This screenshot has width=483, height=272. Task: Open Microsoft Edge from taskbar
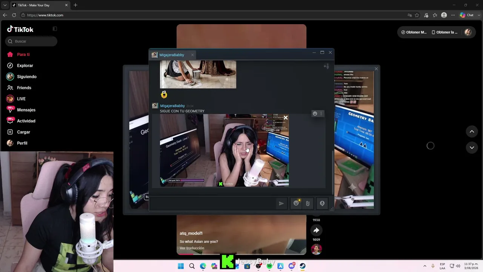pyautogui.click(x=203, y=266)
